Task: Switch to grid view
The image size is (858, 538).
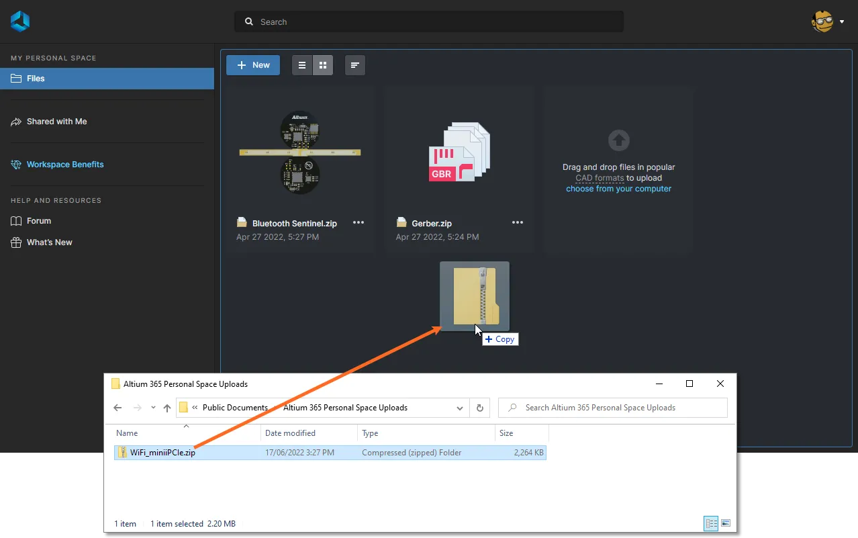Action: pos(323,65)
